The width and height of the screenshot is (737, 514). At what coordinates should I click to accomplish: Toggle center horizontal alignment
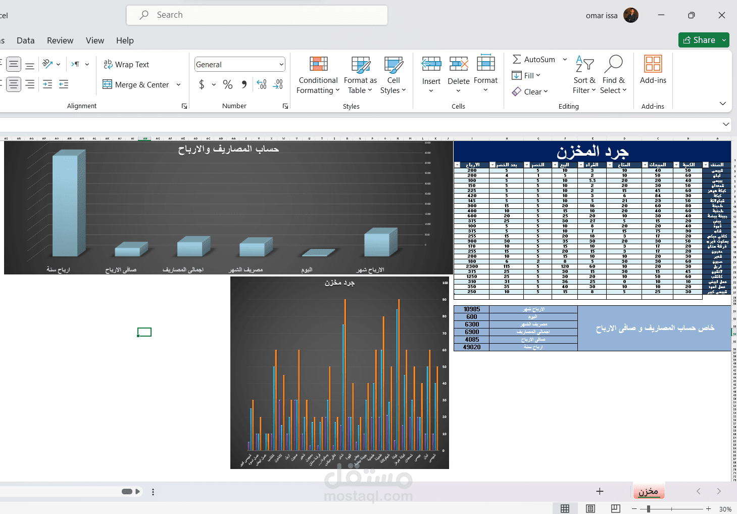(x=14, y=84)
